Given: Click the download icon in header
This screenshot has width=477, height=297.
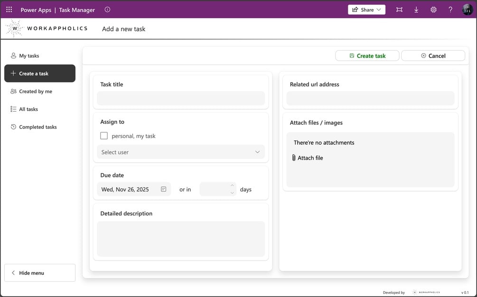Looking at the screenshot, I should click(416, 9).
